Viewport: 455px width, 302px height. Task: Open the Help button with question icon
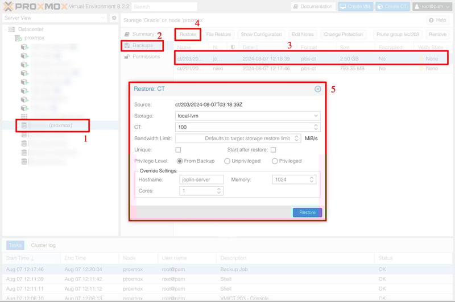437,20
